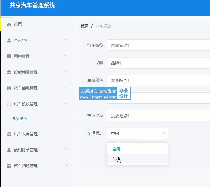
Task: Click the chat bubble icon for 用户管理
Action: (x=9, y=56)
